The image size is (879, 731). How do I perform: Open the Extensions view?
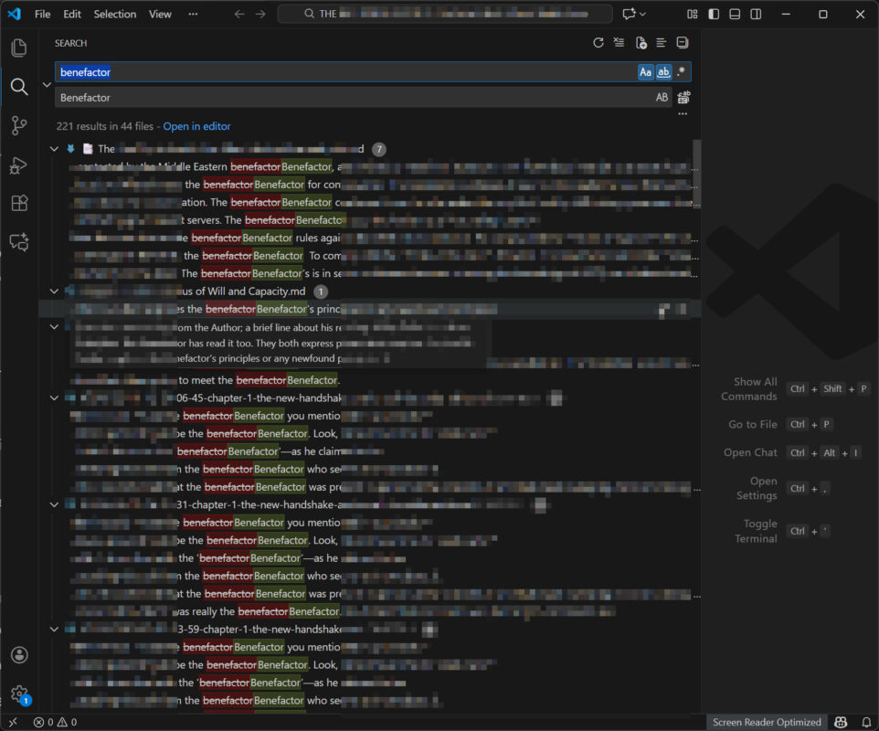coord(19,203)
